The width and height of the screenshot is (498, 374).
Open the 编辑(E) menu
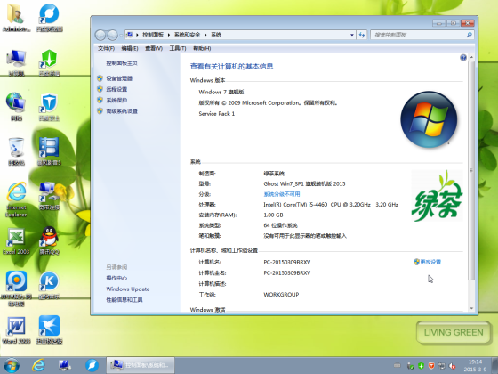(130, 48)
